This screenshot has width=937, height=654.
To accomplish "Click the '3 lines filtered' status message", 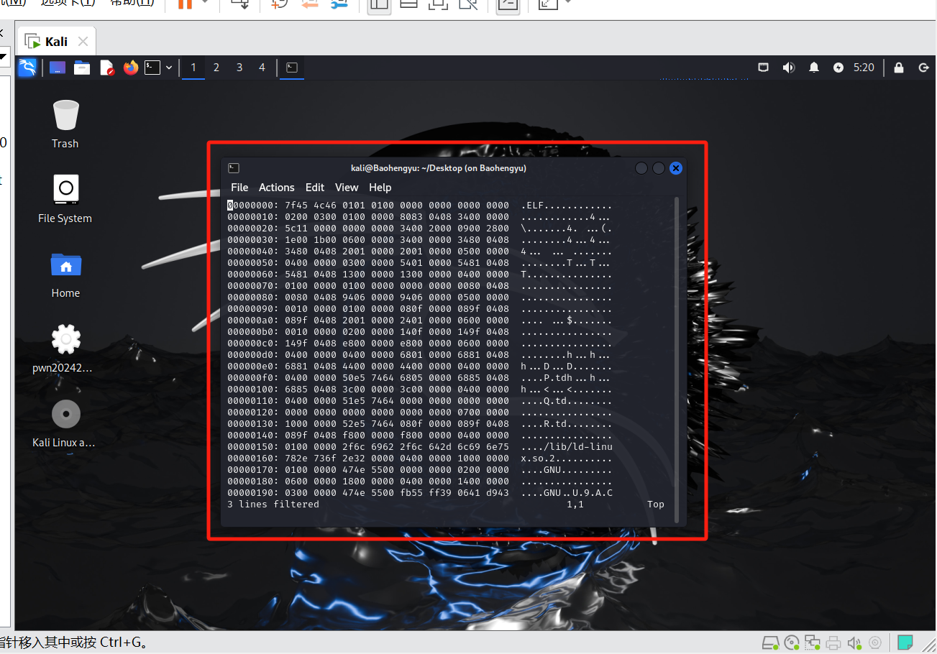I will [273, 505].
